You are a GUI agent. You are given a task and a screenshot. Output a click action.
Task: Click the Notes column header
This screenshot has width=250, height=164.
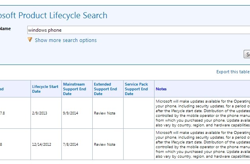(161, 89)
